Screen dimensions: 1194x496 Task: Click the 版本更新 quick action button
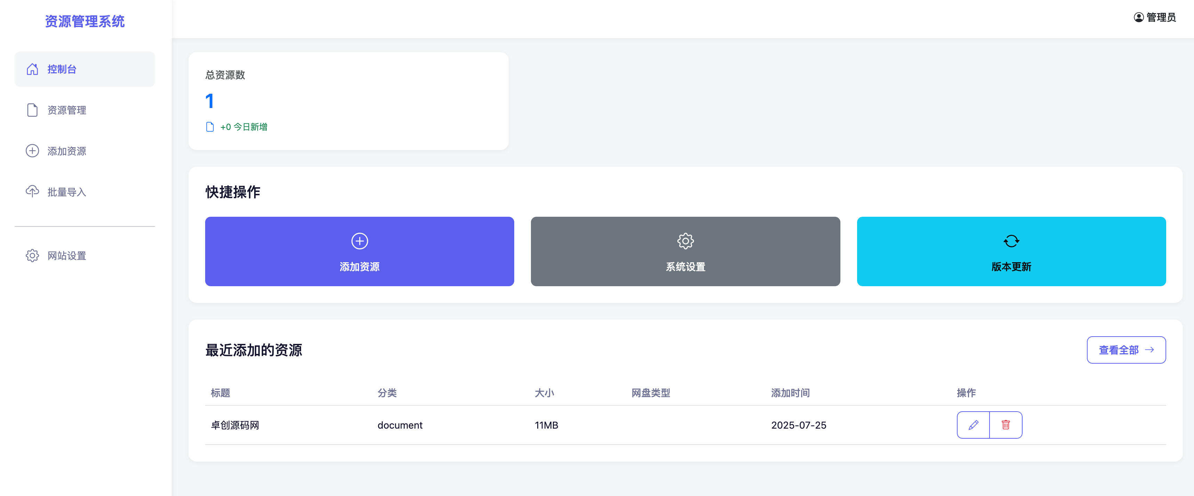tap(1010, 251)
